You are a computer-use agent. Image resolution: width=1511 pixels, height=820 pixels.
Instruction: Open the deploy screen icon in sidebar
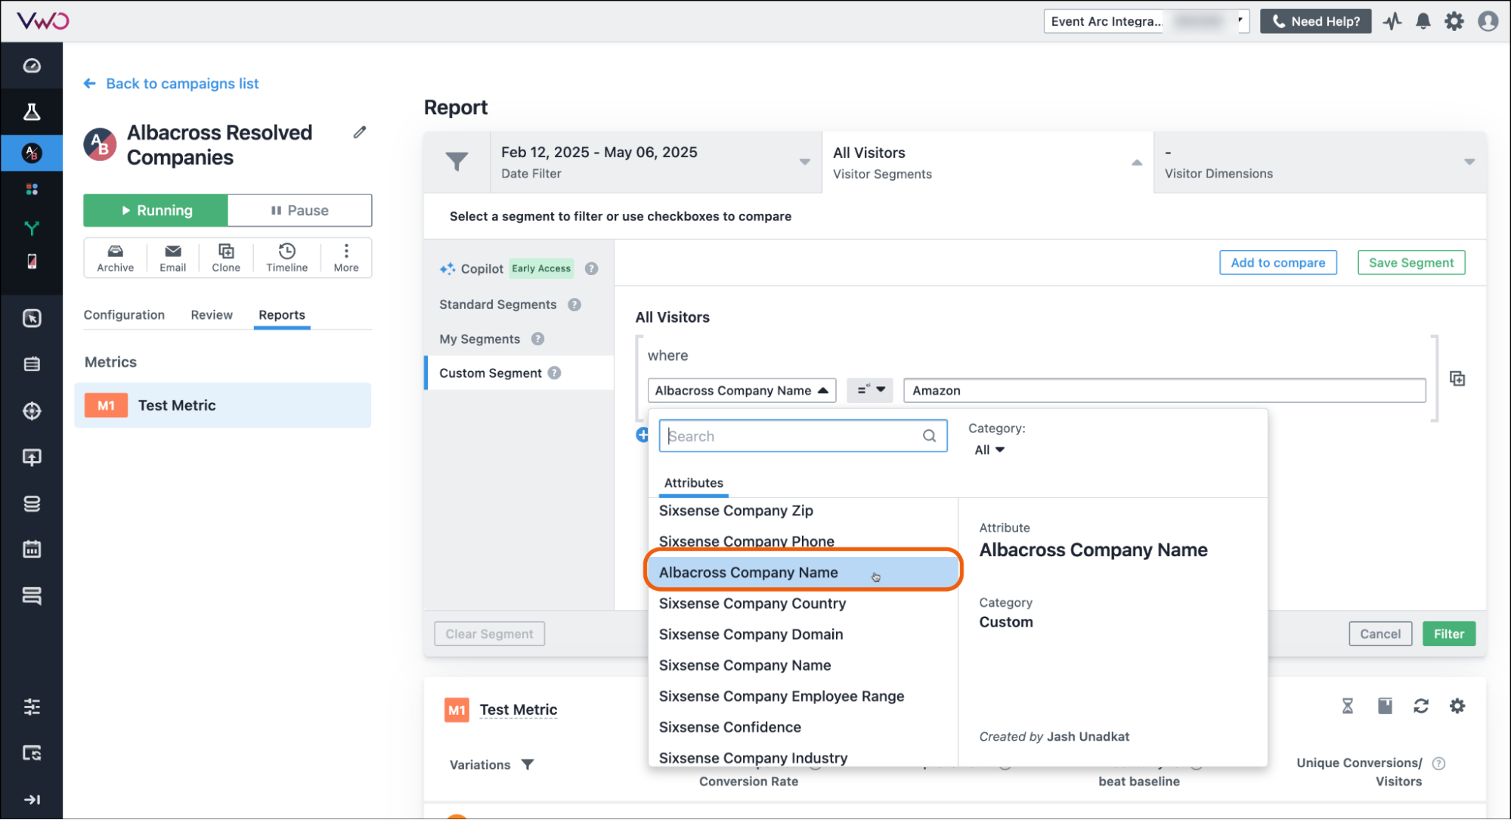coord(32,457)
